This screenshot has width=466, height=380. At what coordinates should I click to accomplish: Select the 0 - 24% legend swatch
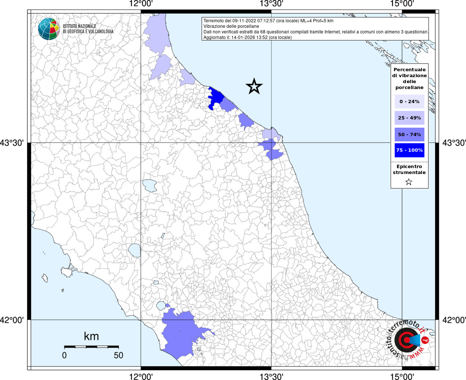[409, 101]
